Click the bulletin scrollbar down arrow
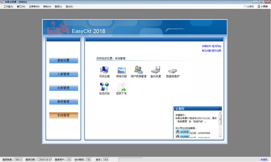This screenshot has width=271, height=162. coord(220,137)
